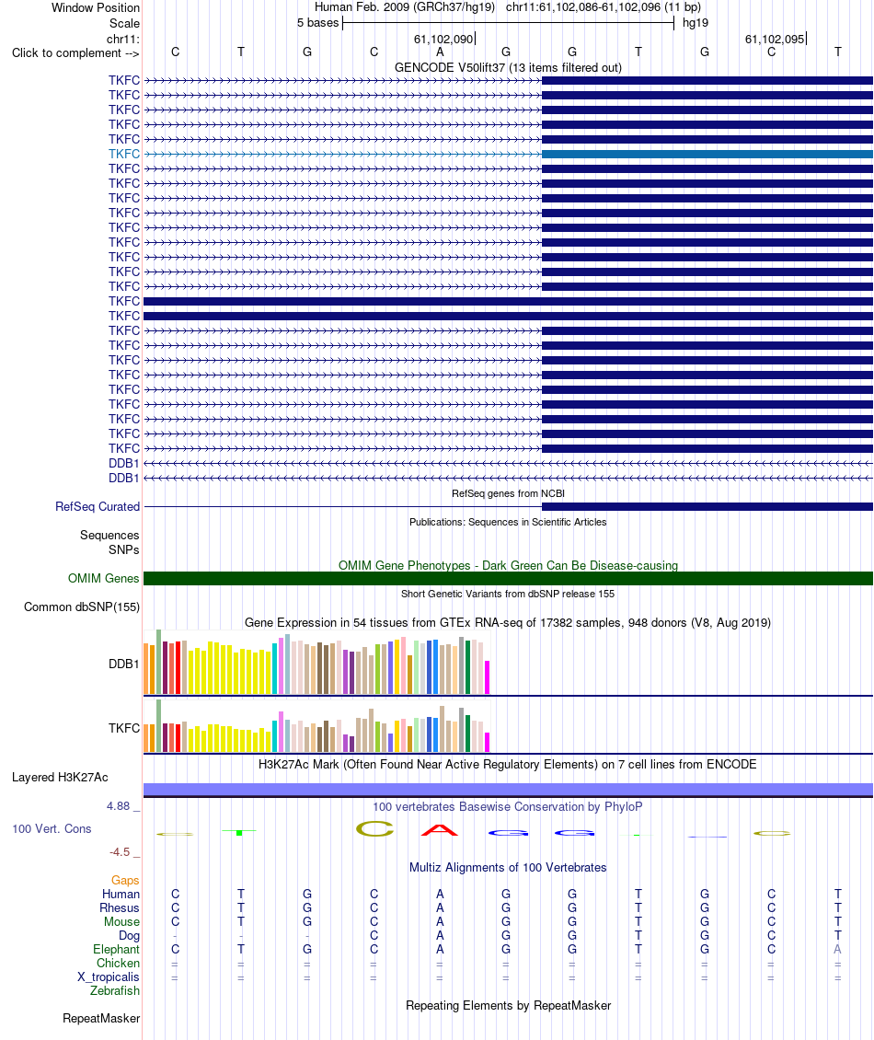Click base A in the complement sequence row
This screenshot has height=1040, width=874.
[x=440, y=52]
